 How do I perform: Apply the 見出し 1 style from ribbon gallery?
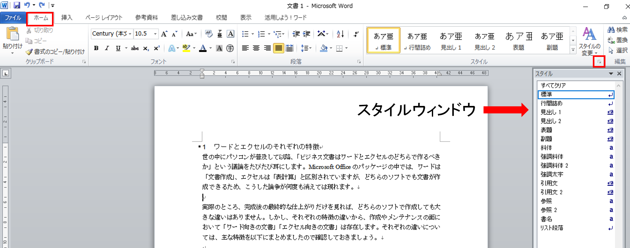point(451,40)
